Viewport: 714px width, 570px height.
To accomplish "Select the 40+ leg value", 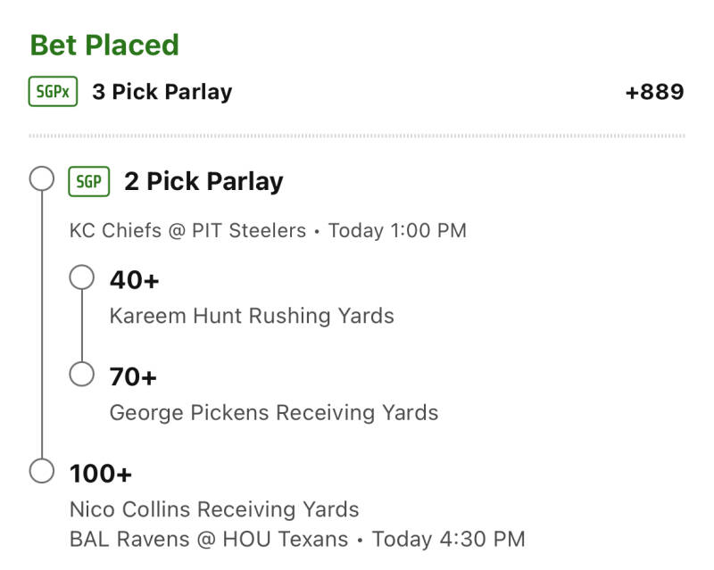I will pyautogui.click(x=134, y=280).
